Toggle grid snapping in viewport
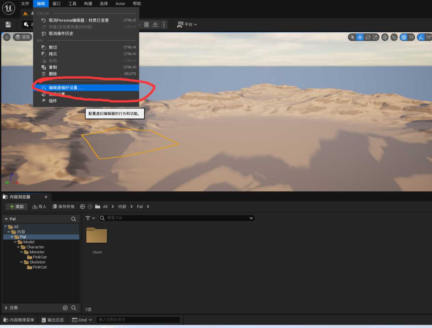432x328 pixels. tap(404, 37)
